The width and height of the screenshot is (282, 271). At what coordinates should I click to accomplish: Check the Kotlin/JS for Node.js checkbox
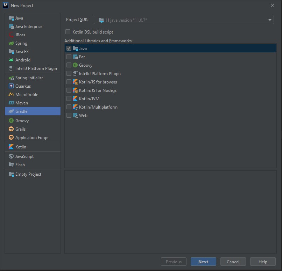[x=69, y=90]
